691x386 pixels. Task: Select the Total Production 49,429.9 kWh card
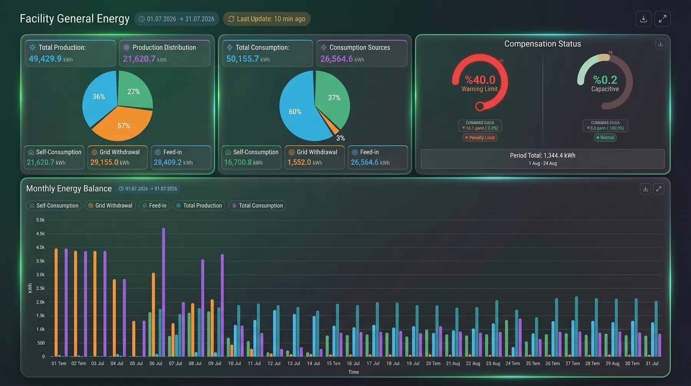tap(70, 53)
